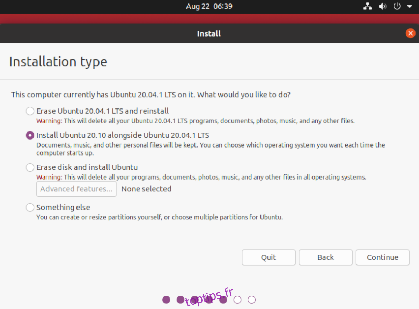Viewport: 419px width, 309px height.
Task: Open the Aug 22 06:39 clock menu
Action: tap(209, 6)
